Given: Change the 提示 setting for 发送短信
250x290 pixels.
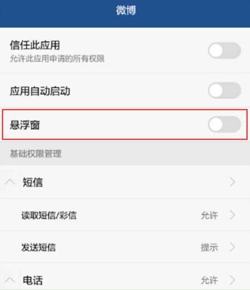Looking at the screenshot, I should pos(210,248).
